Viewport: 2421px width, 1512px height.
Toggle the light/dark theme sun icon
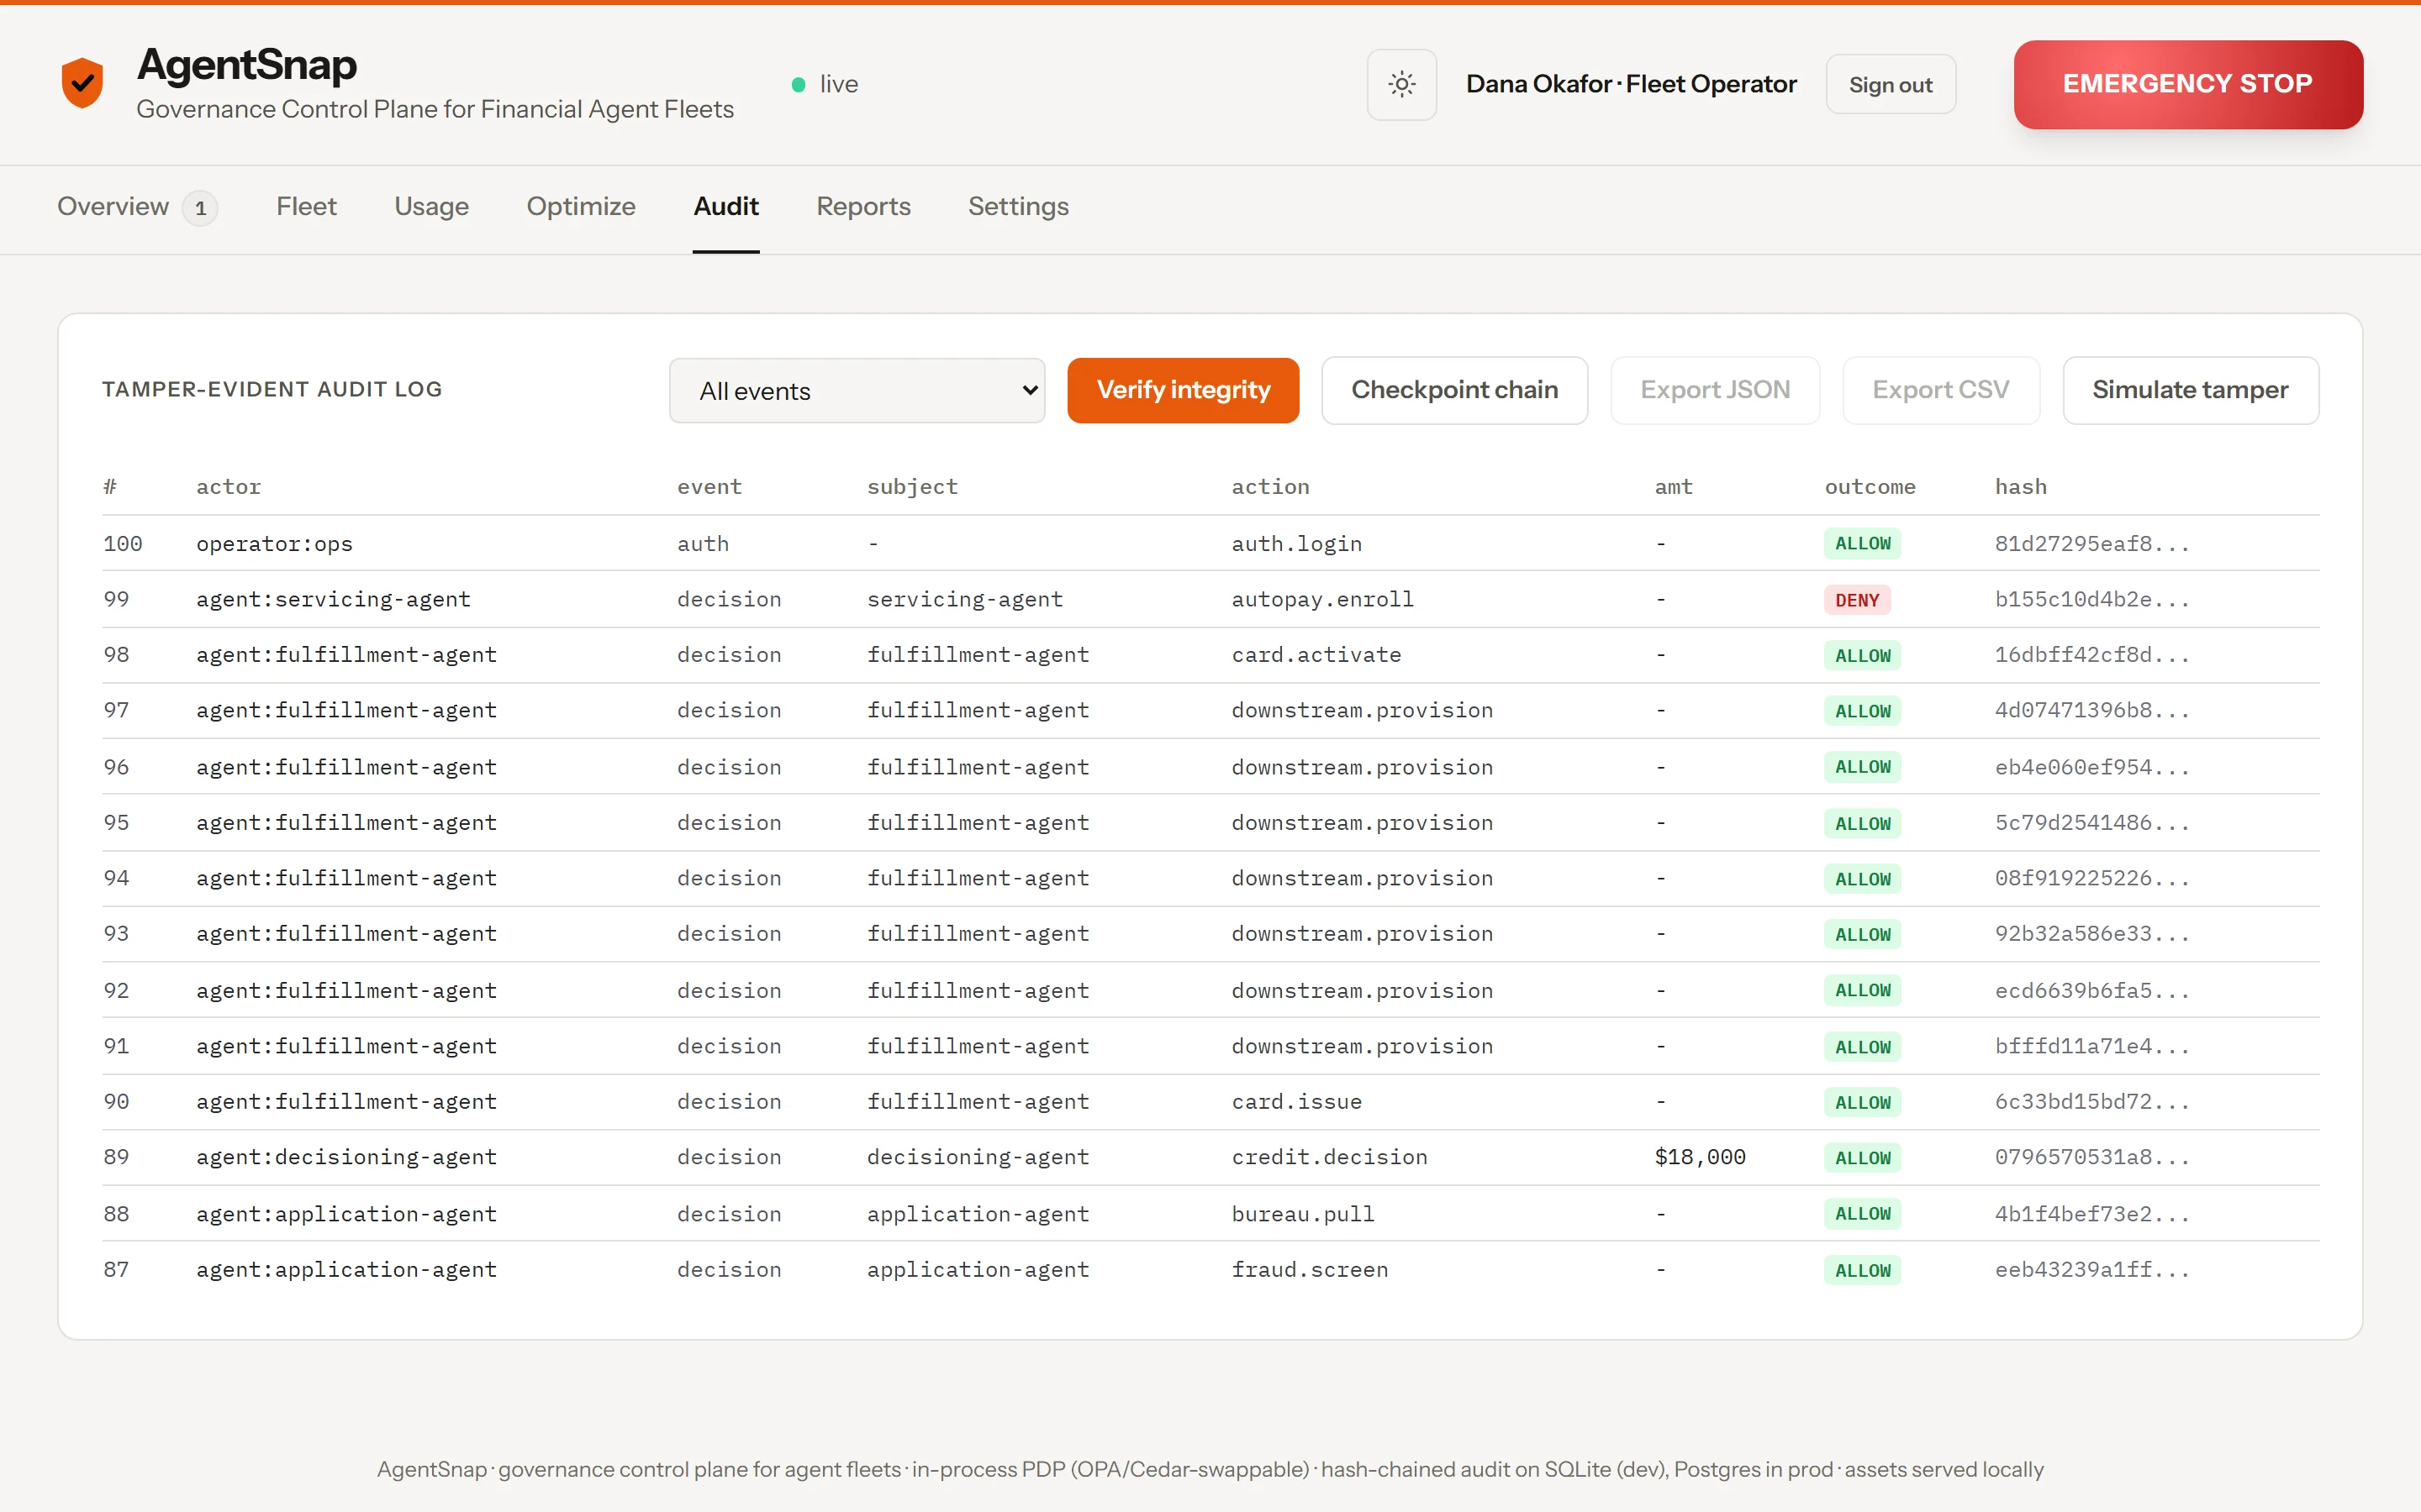click(x=1401, y=85)
